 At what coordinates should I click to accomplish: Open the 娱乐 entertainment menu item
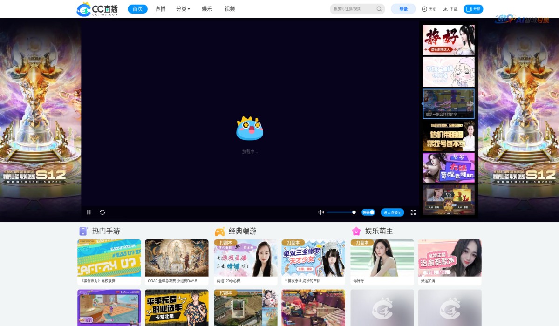pos(206,8)
